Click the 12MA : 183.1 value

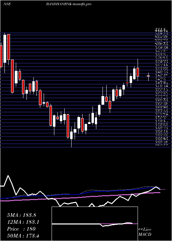(23, 222)
